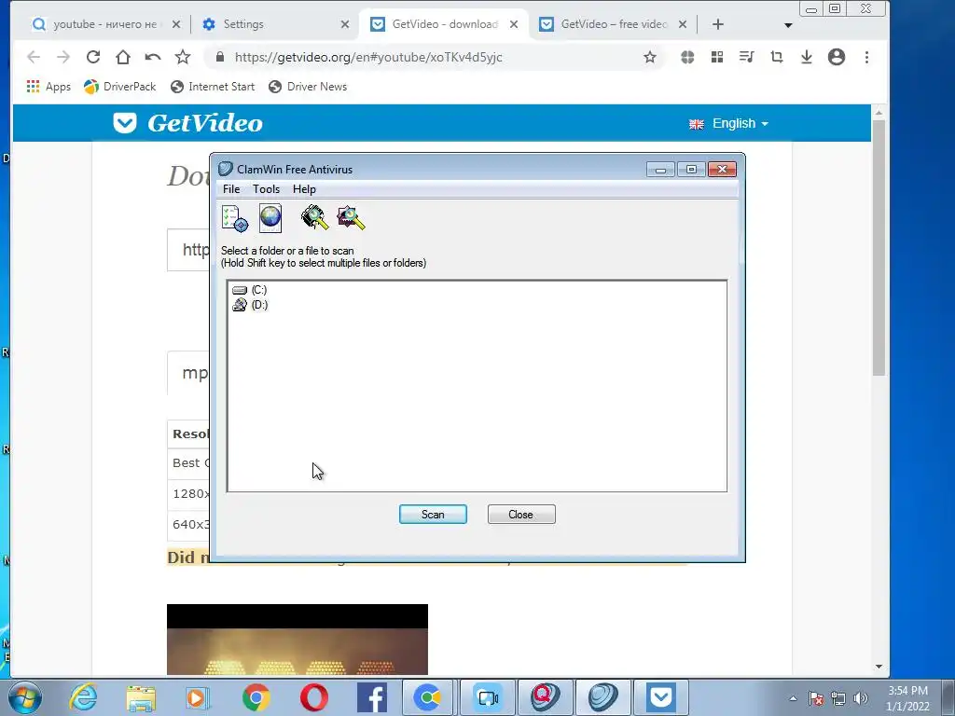Open the user profile account icon
The width and height of the screenshot is (955, 716).
(x=837, y=57)
